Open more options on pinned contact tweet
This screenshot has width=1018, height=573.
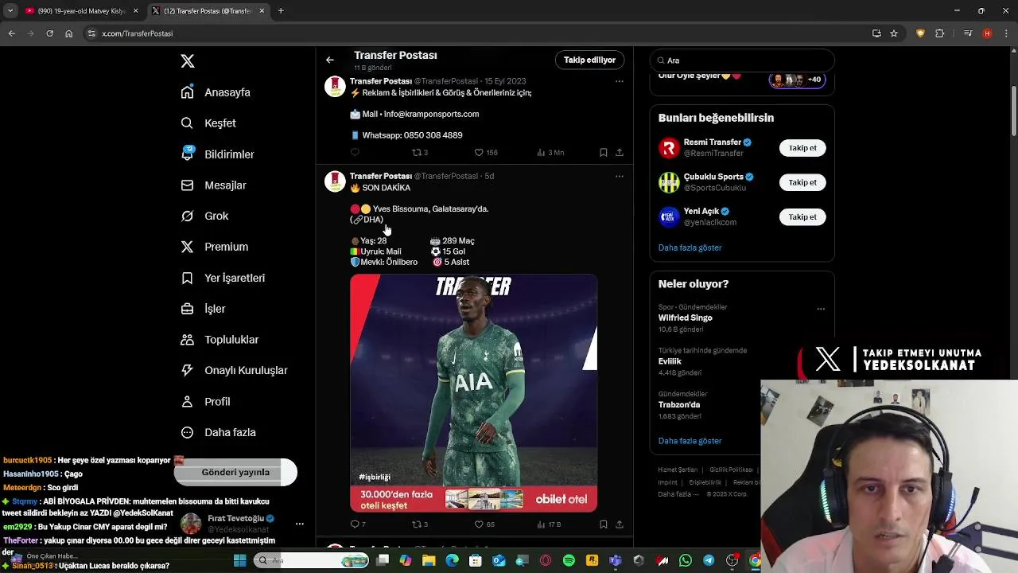click(620, 81)
